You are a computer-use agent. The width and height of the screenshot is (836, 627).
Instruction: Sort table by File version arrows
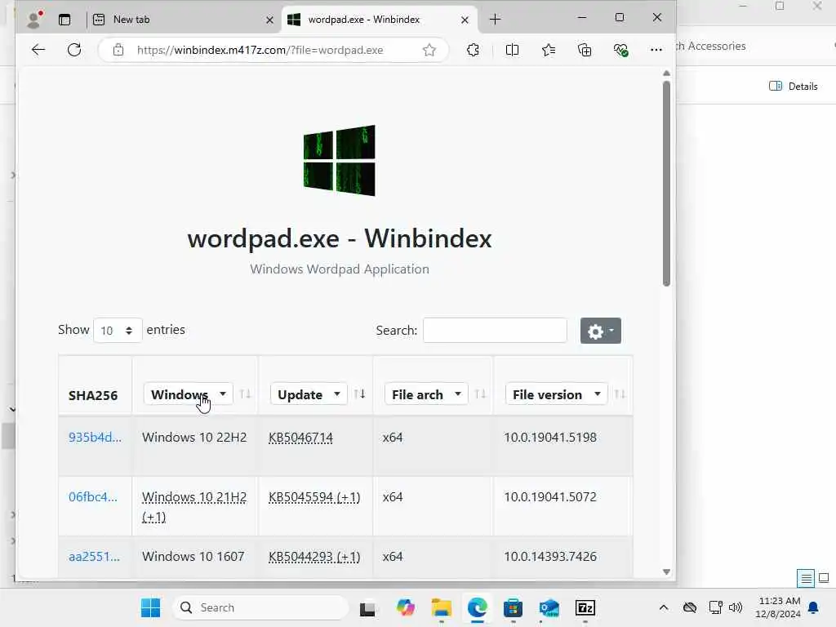(620, 394)
